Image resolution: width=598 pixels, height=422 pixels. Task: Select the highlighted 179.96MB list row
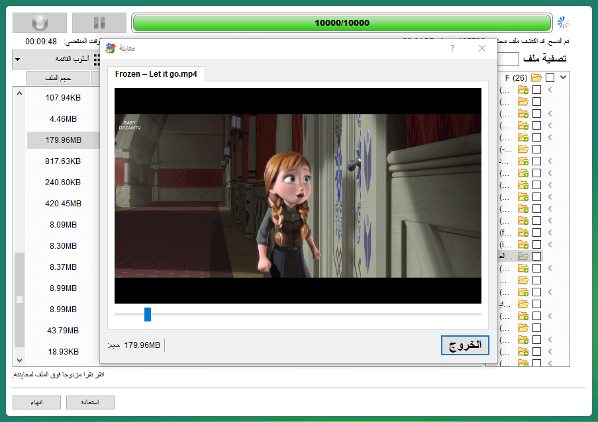(63, 140)
